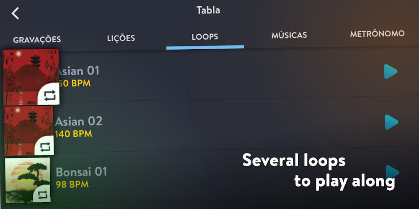Play the Bonsai 01 loop

click(x=392, y=172)
